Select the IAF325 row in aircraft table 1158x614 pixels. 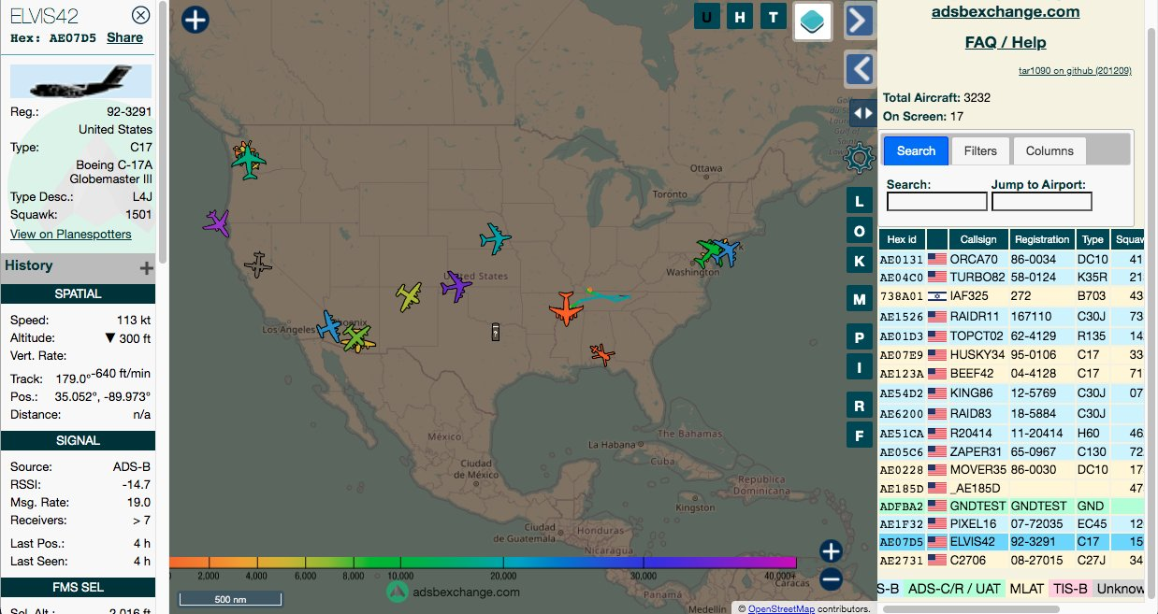[1011, 296]
